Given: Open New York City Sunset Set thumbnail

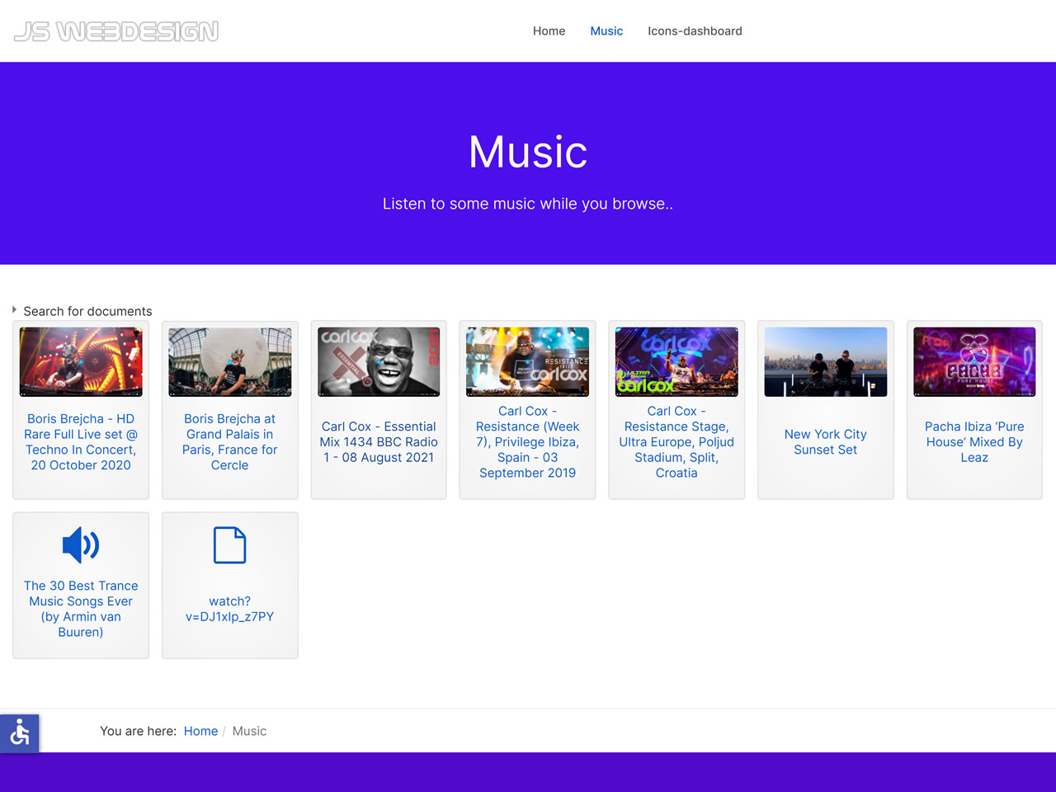Looking at the screenshot, I should [825, 362].
